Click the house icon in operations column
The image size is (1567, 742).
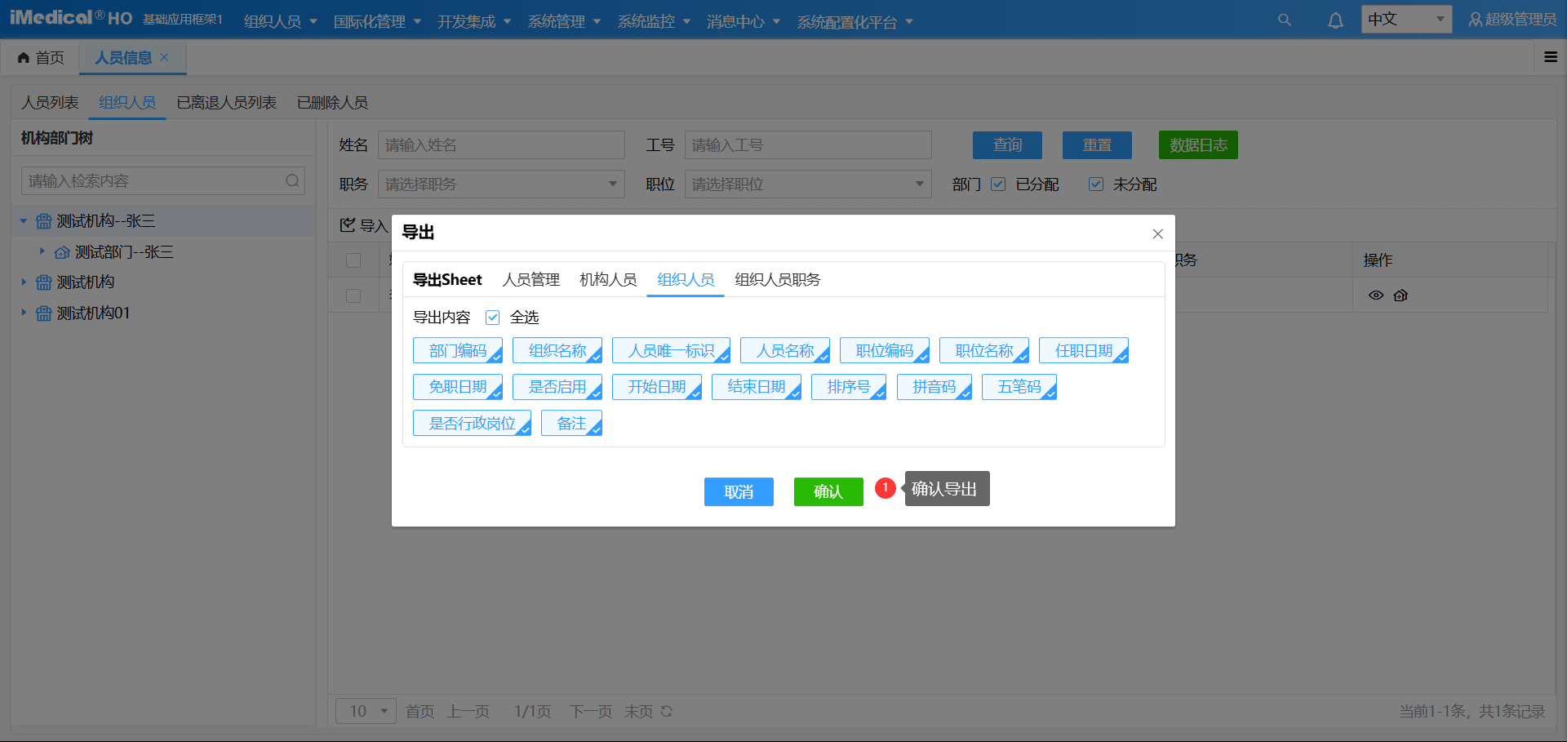pyautogui.click(x=1401, y=295)
